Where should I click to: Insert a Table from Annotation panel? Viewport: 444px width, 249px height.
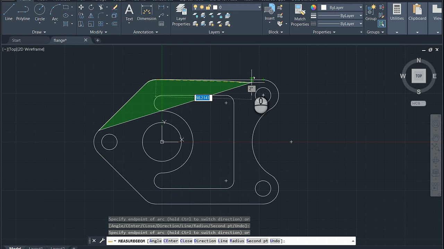(161, 24)
